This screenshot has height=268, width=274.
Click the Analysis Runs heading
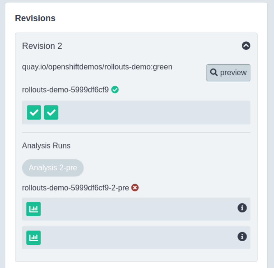click(x=46, y=146)
